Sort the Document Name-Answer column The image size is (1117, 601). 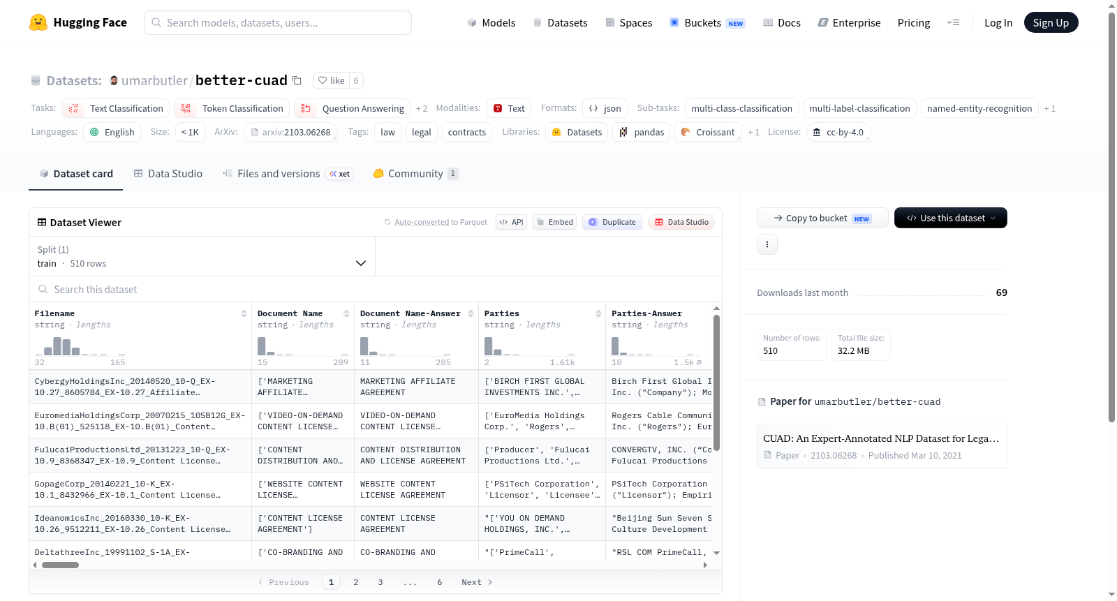point(471,313)
